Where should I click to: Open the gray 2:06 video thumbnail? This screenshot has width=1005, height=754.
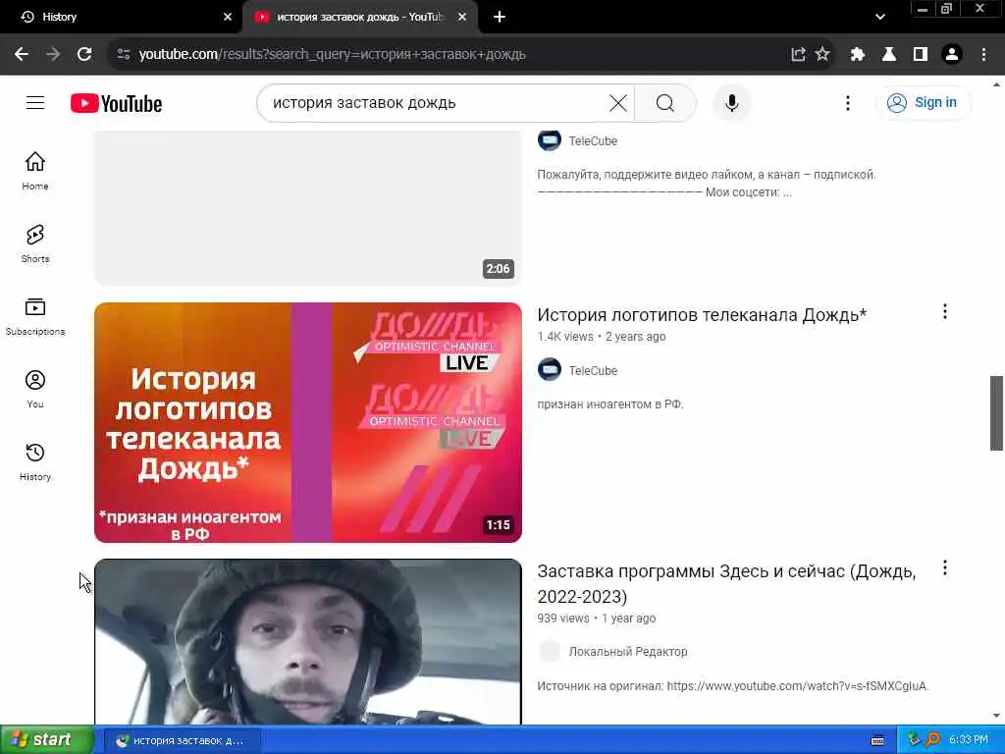point(307,208)
